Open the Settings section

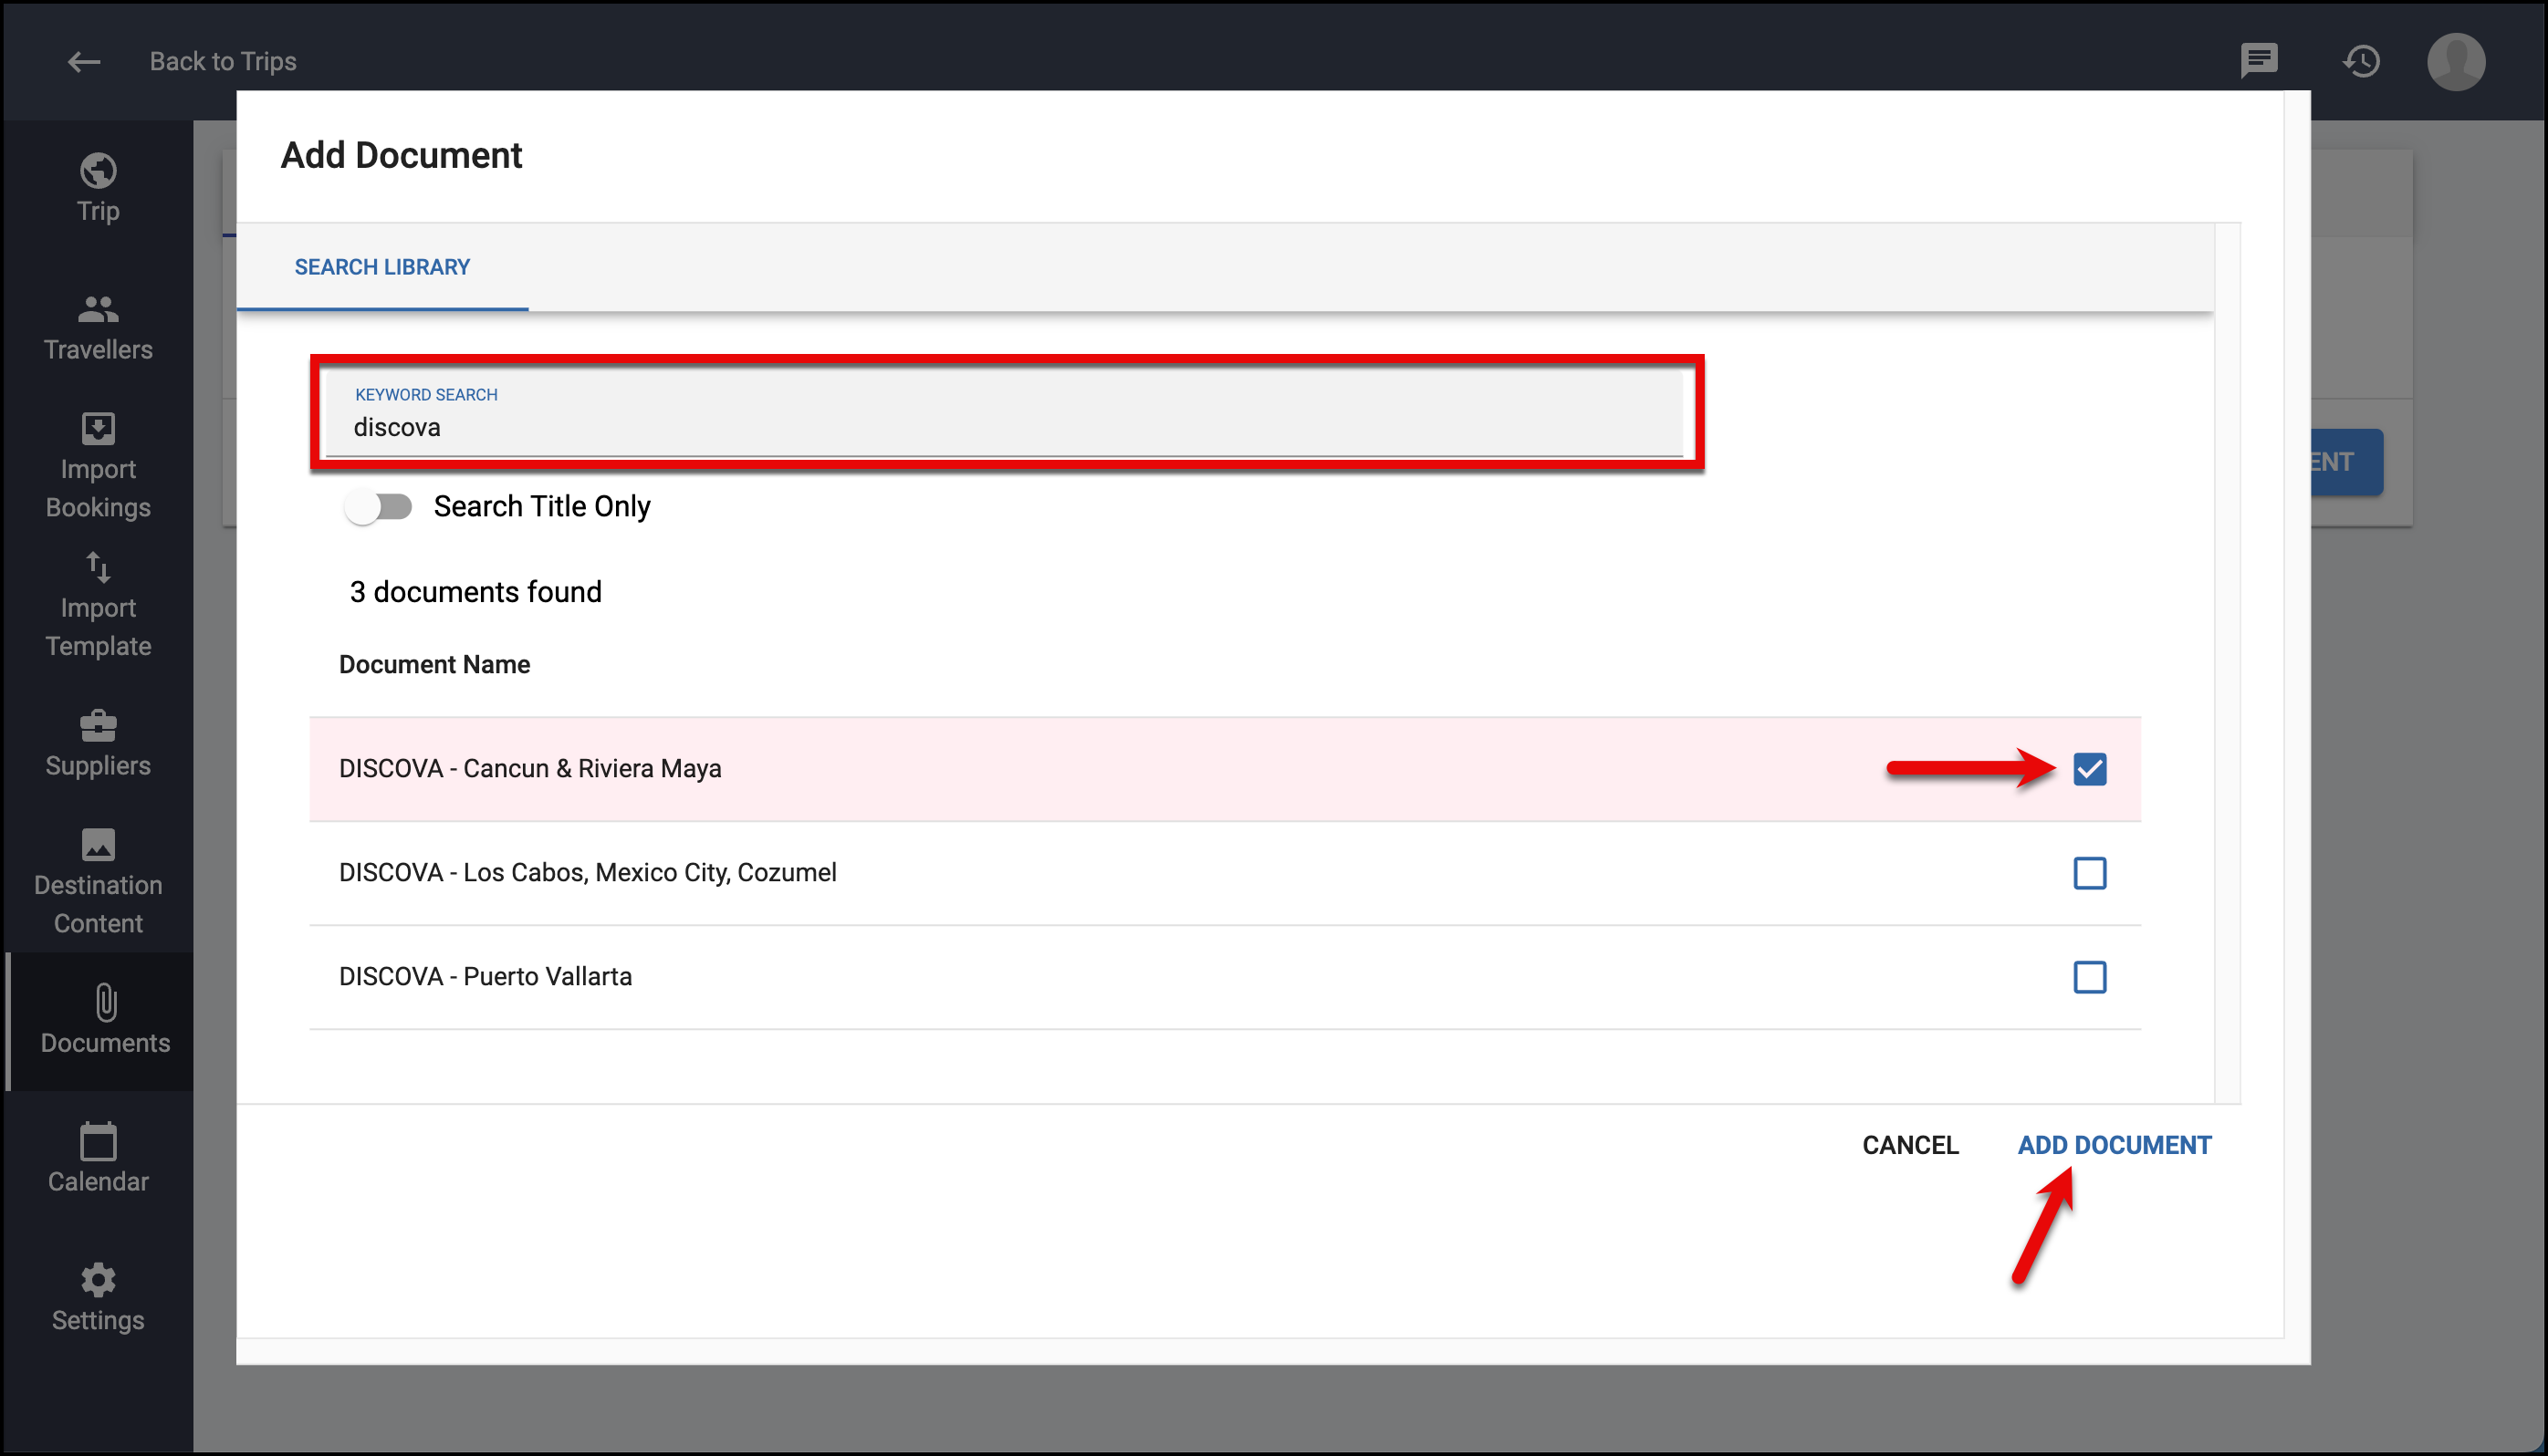click(x=98, y=1298)
